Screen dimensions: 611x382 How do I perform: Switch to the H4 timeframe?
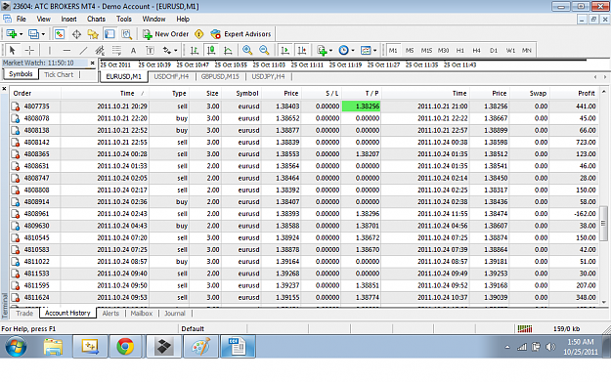476,50
